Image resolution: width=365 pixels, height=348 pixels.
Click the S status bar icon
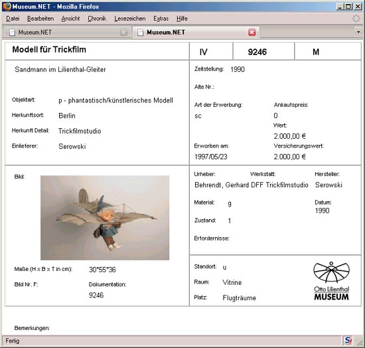[348, 341]
